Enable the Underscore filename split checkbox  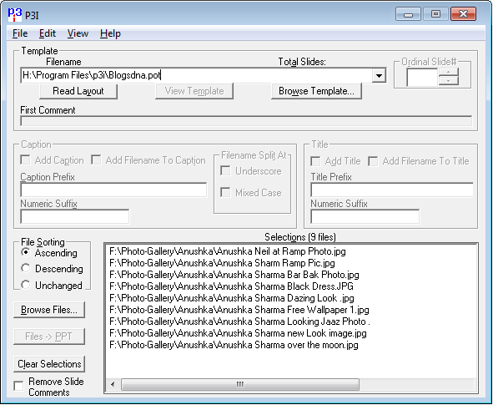(225, 171)
